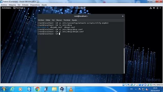Click the audio indicator in VirtualBox status bar
The width and height of the screenshot is (163, 92).
pyautogui.click(x=129, y=85)
